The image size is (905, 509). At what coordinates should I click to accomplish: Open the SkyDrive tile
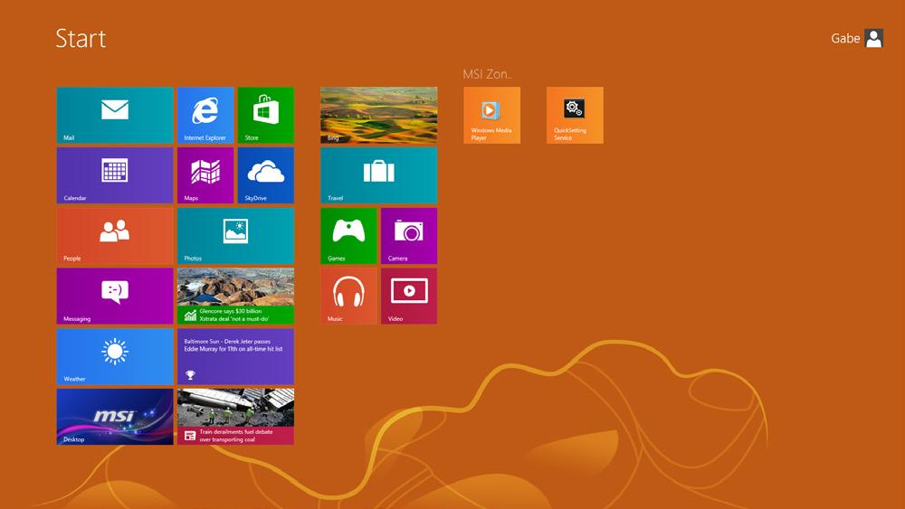(x=265, y=175)
